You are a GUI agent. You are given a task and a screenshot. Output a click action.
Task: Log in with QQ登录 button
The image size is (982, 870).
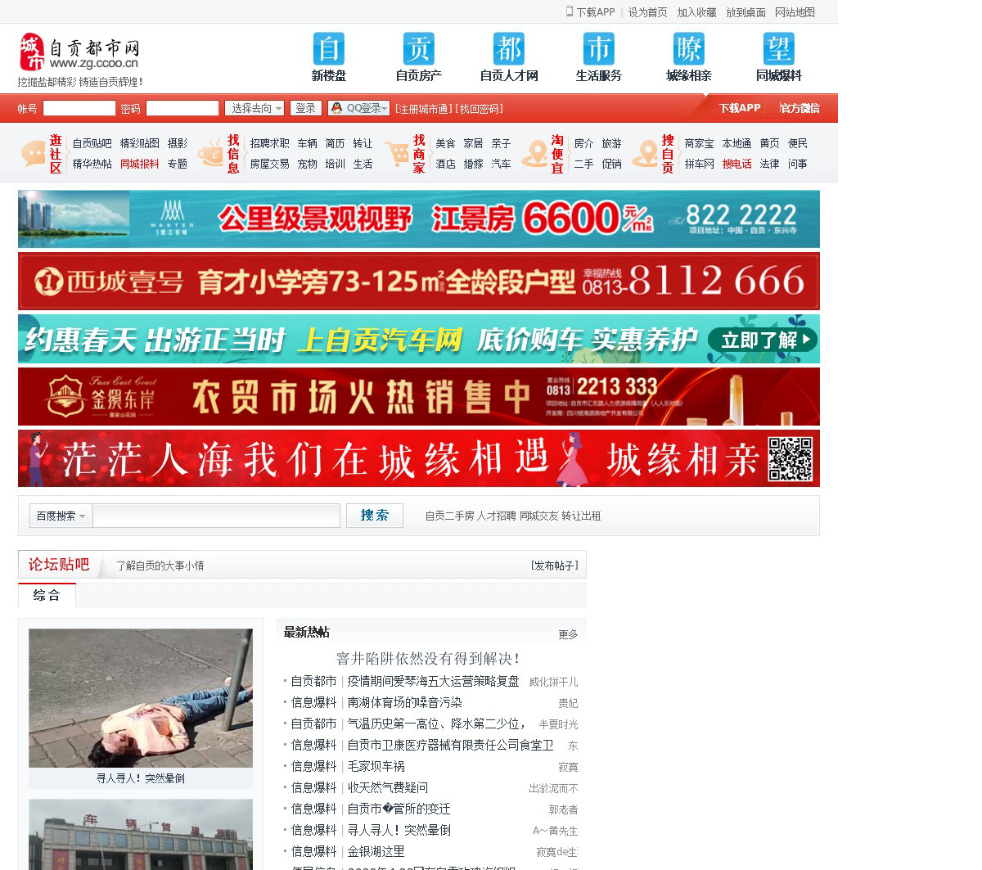(358, 108)
